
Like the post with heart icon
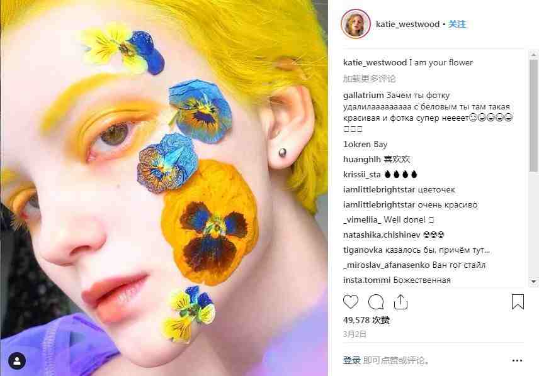pyautogui.click(x=351, y=302)
